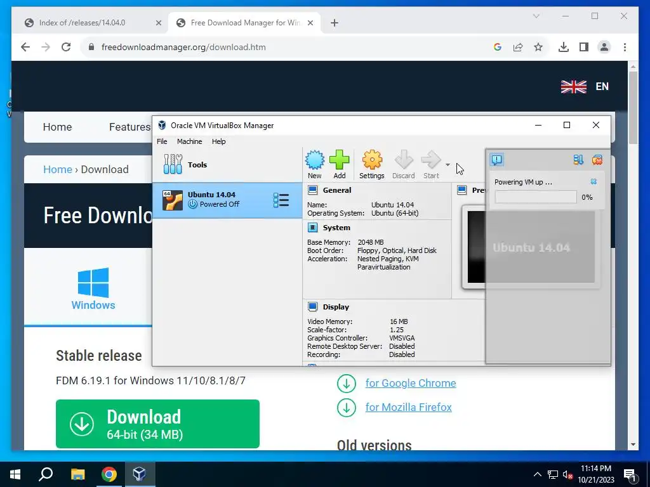Click green Download 64-bit button
Image resolution: width=650 pixels, height=487 pixels.
157,424
